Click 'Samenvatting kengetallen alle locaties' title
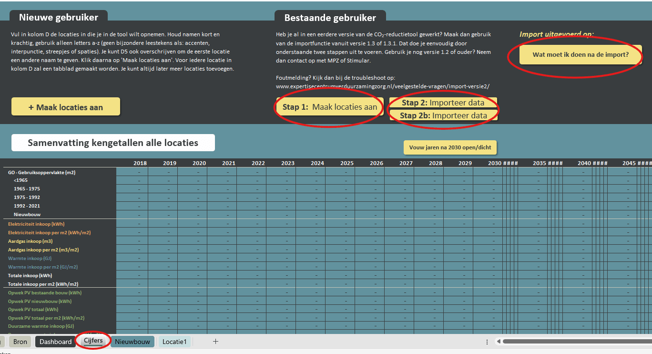This screenshot has width=652, height=354. coord(113,143)
